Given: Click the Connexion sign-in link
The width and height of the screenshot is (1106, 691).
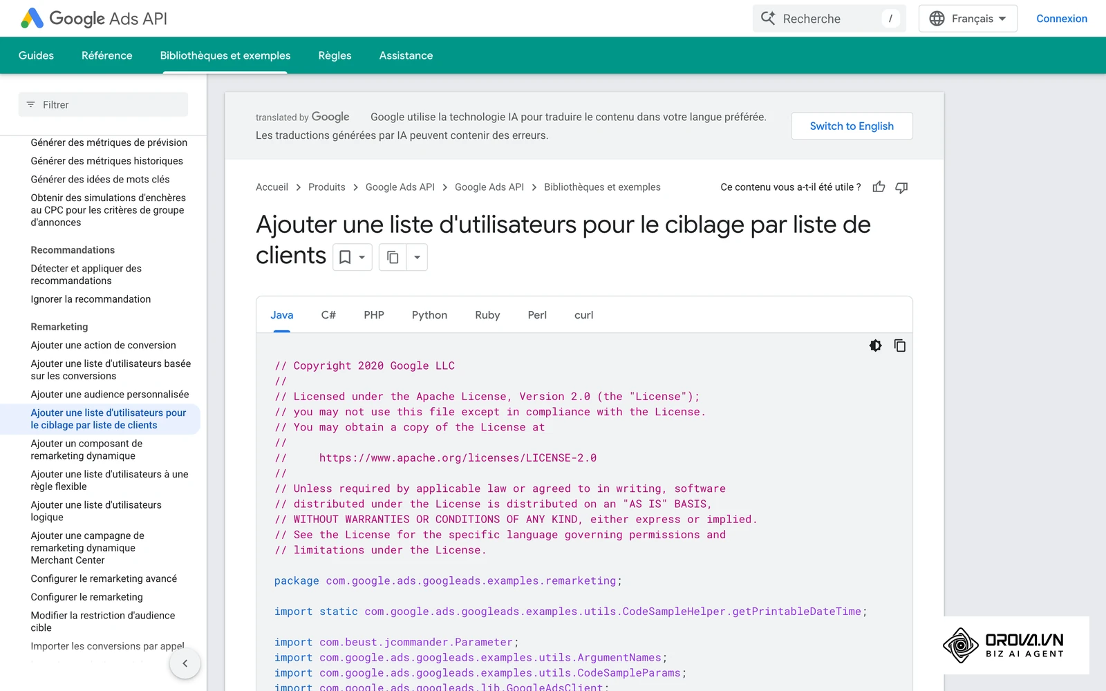Looking at the screenshot, I should [x=1062, y=19].
